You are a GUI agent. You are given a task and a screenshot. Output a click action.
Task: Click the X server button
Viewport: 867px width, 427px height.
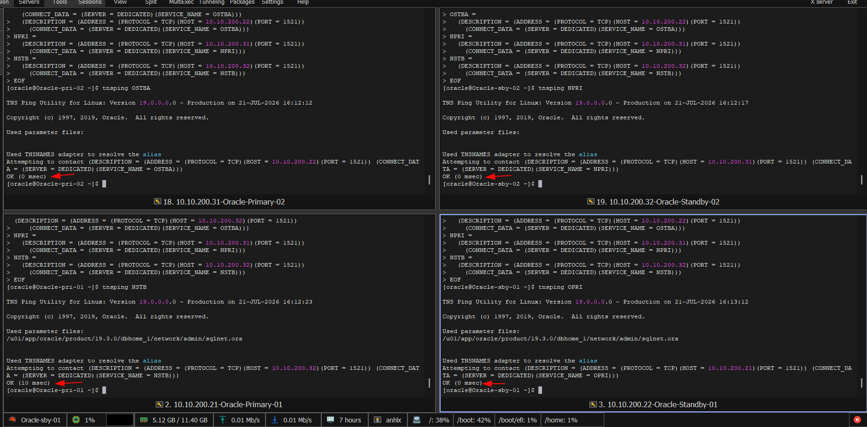(822, 2)
